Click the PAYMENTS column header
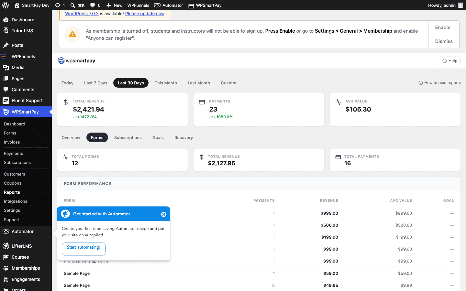This screenshot has width=466, height=291. (264, 200)
